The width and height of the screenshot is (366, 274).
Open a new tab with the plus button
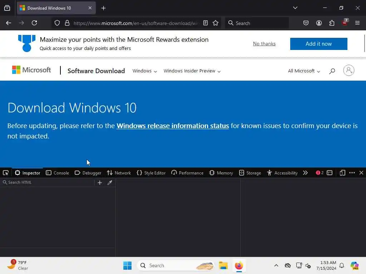tap(103, 8)
